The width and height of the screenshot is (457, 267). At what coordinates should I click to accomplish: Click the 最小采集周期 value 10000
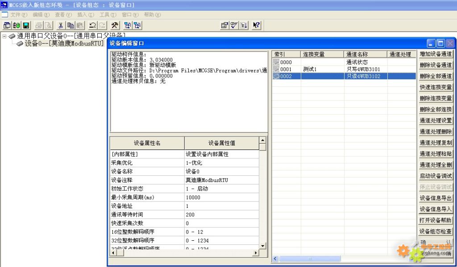coord(222,197)
